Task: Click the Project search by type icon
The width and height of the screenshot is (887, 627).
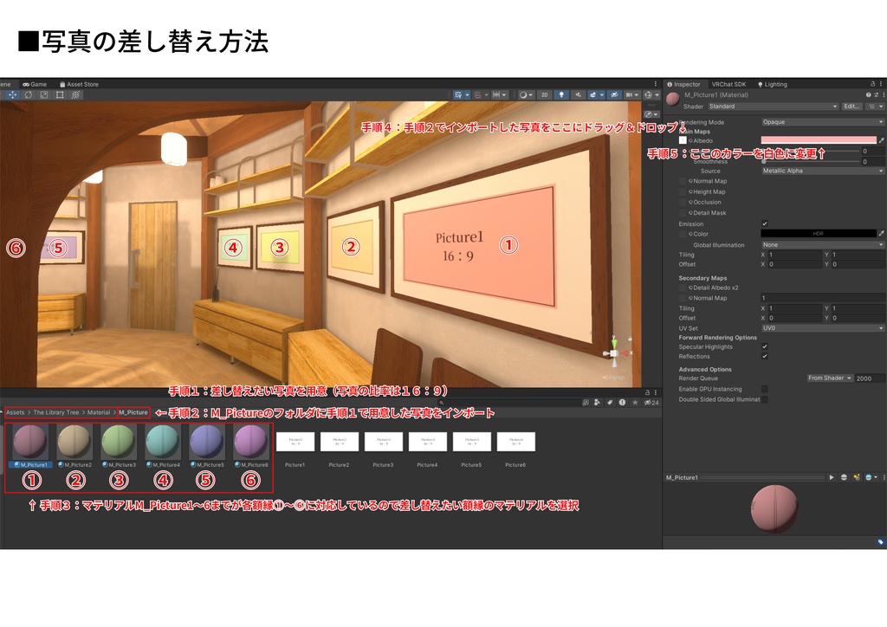Action: coord(598,403)
